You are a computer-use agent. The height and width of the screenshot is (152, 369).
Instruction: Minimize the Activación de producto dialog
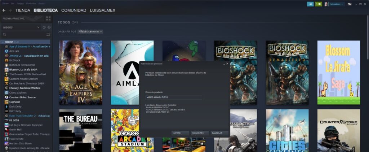(224, 64)
